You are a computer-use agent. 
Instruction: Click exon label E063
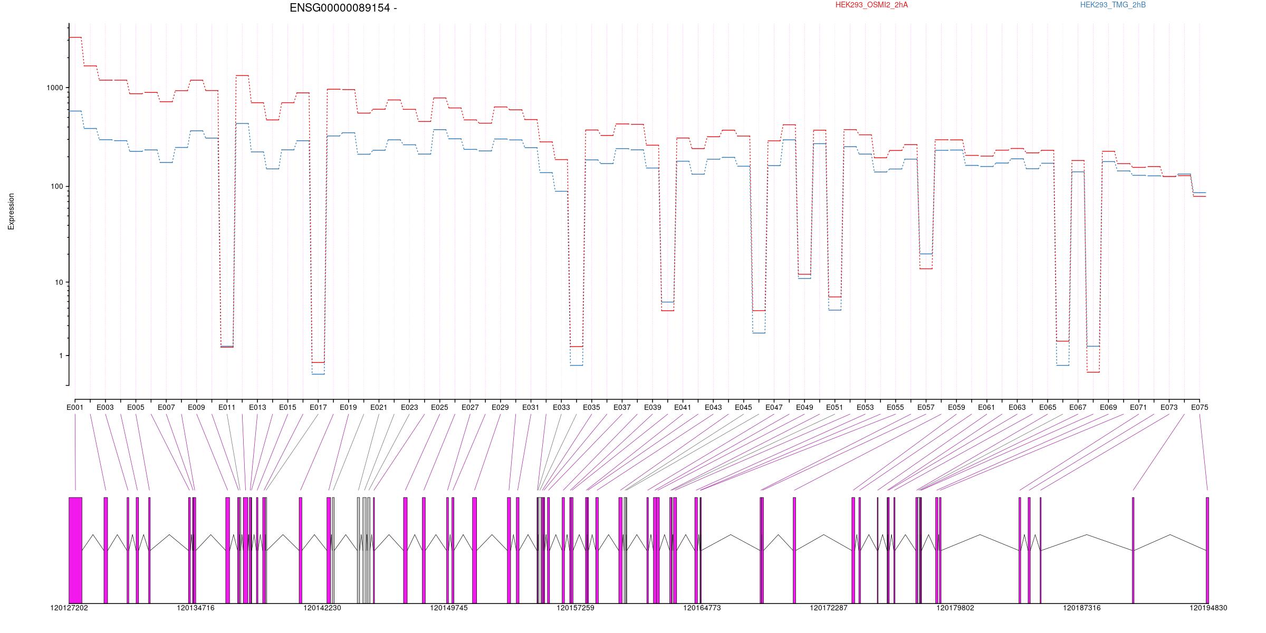[x=1017, y=407]
